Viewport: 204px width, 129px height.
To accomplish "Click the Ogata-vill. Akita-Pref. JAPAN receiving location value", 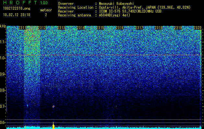I will [x=145, y=7].
